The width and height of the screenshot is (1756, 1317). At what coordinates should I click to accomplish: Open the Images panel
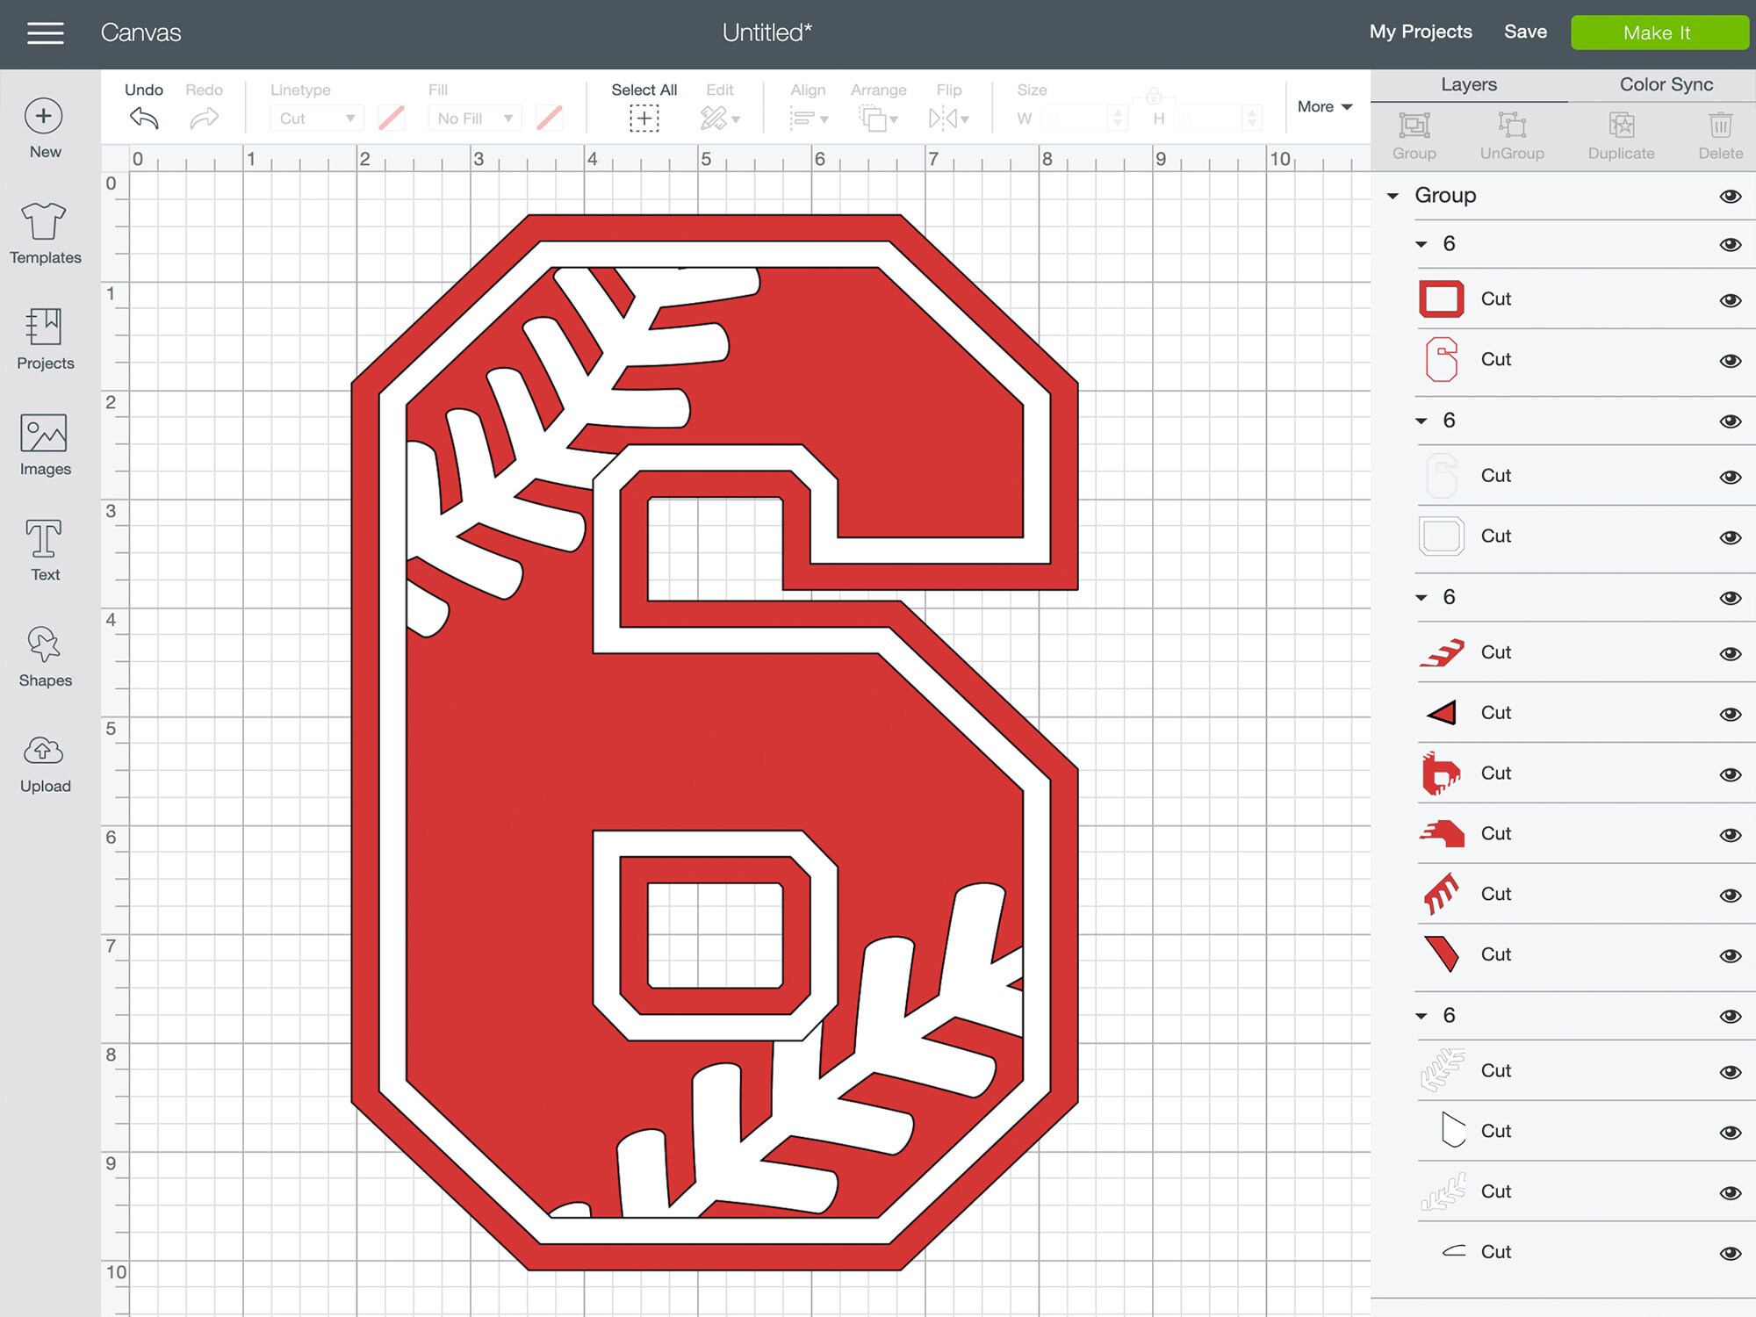44,443
